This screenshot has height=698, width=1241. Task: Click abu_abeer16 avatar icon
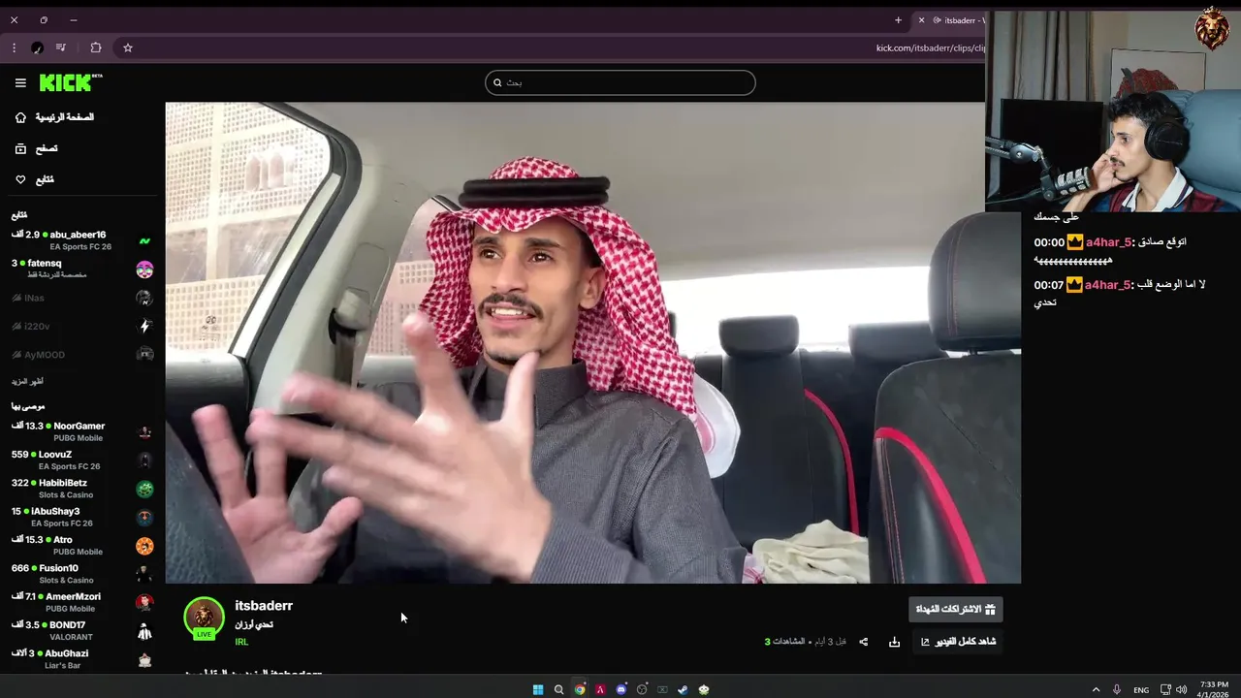coord(144,240)
